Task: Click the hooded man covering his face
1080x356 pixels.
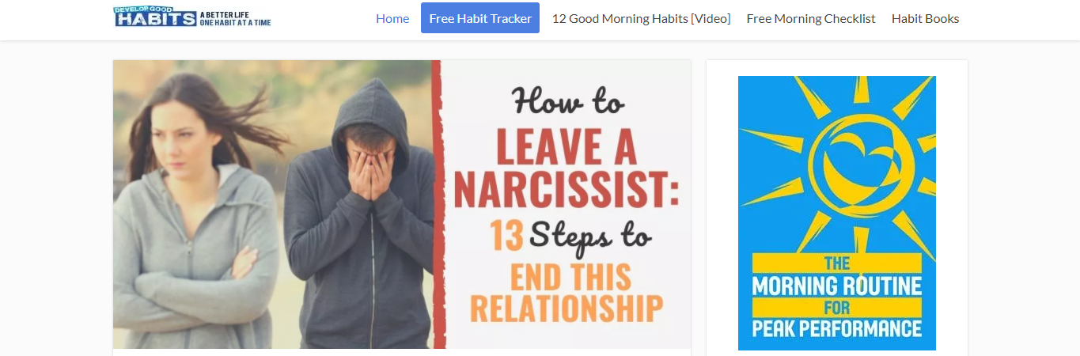Action: [x=361, y=214]
